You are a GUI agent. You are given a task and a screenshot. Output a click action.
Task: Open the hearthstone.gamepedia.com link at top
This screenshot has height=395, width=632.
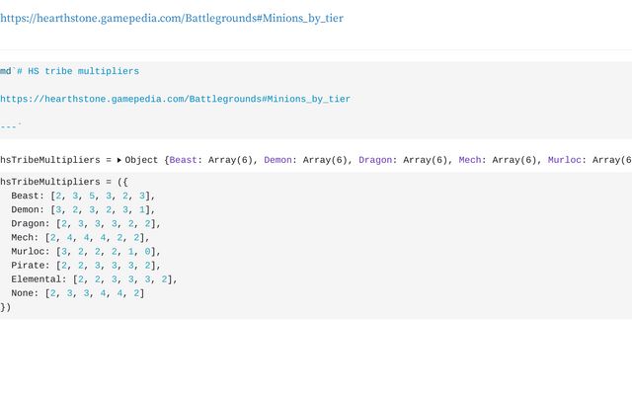coord(172,18)
